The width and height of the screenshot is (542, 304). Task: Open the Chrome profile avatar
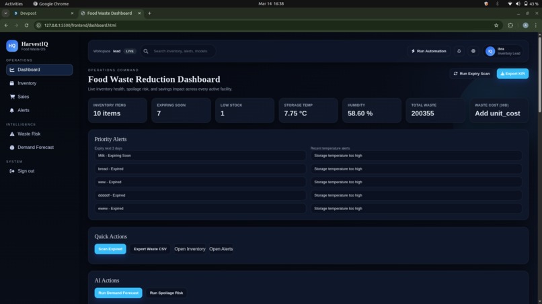[525, 26]
